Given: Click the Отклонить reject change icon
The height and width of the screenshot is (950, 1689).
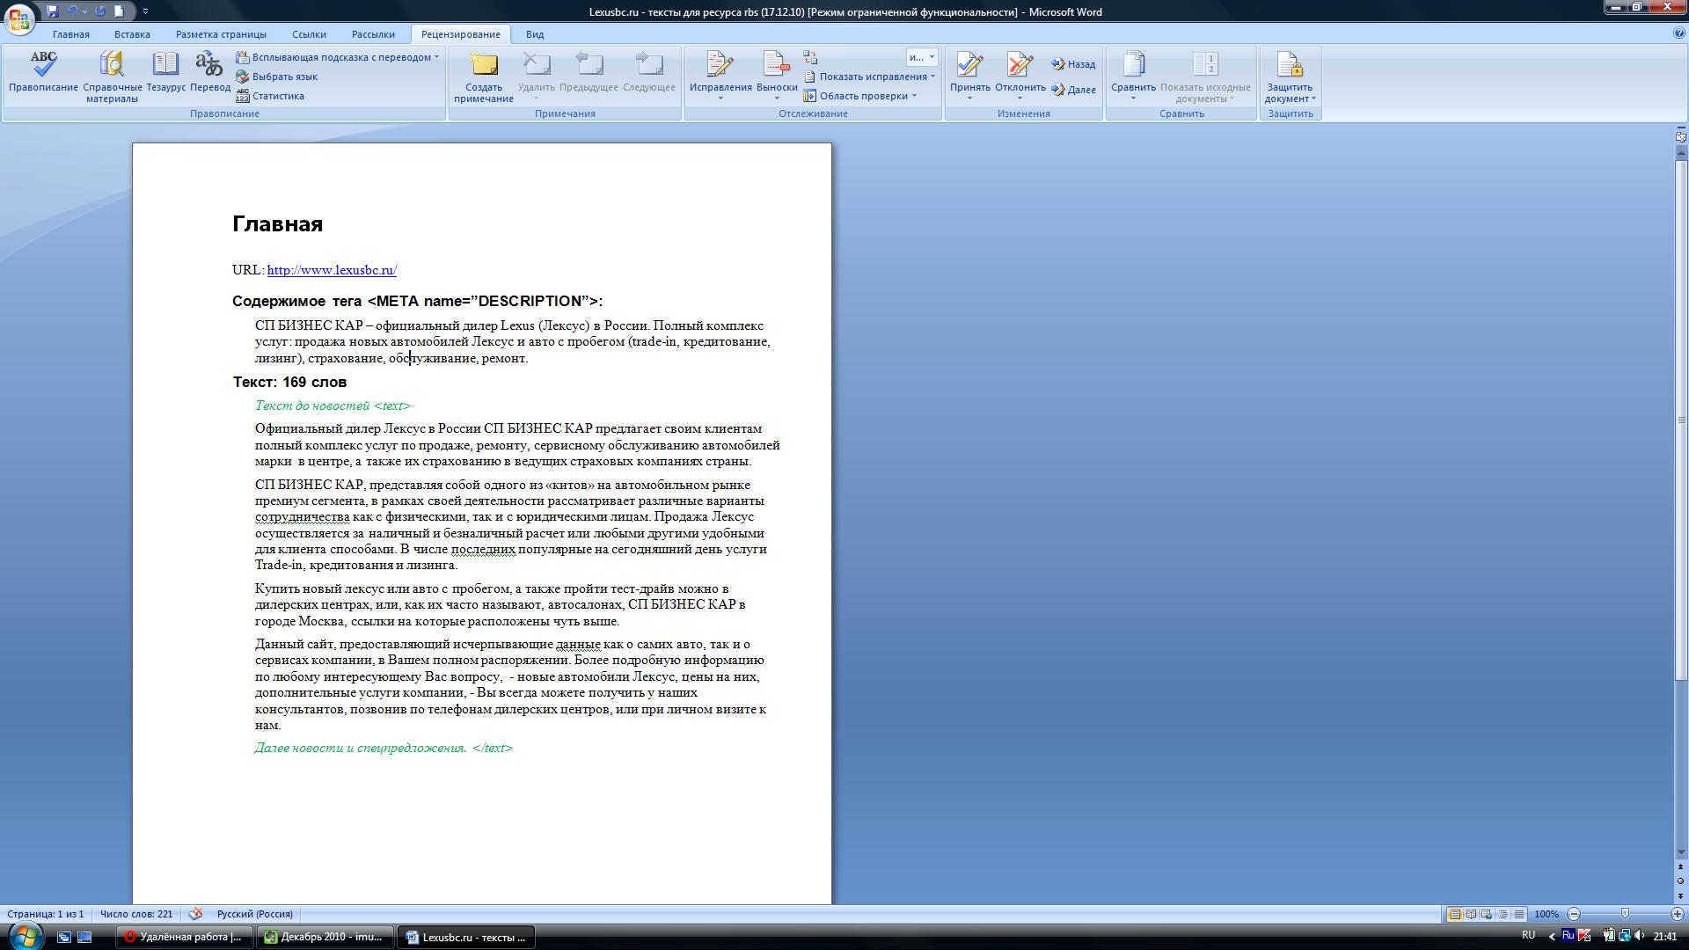Looking at the screenshot, I should (1020, 66).
